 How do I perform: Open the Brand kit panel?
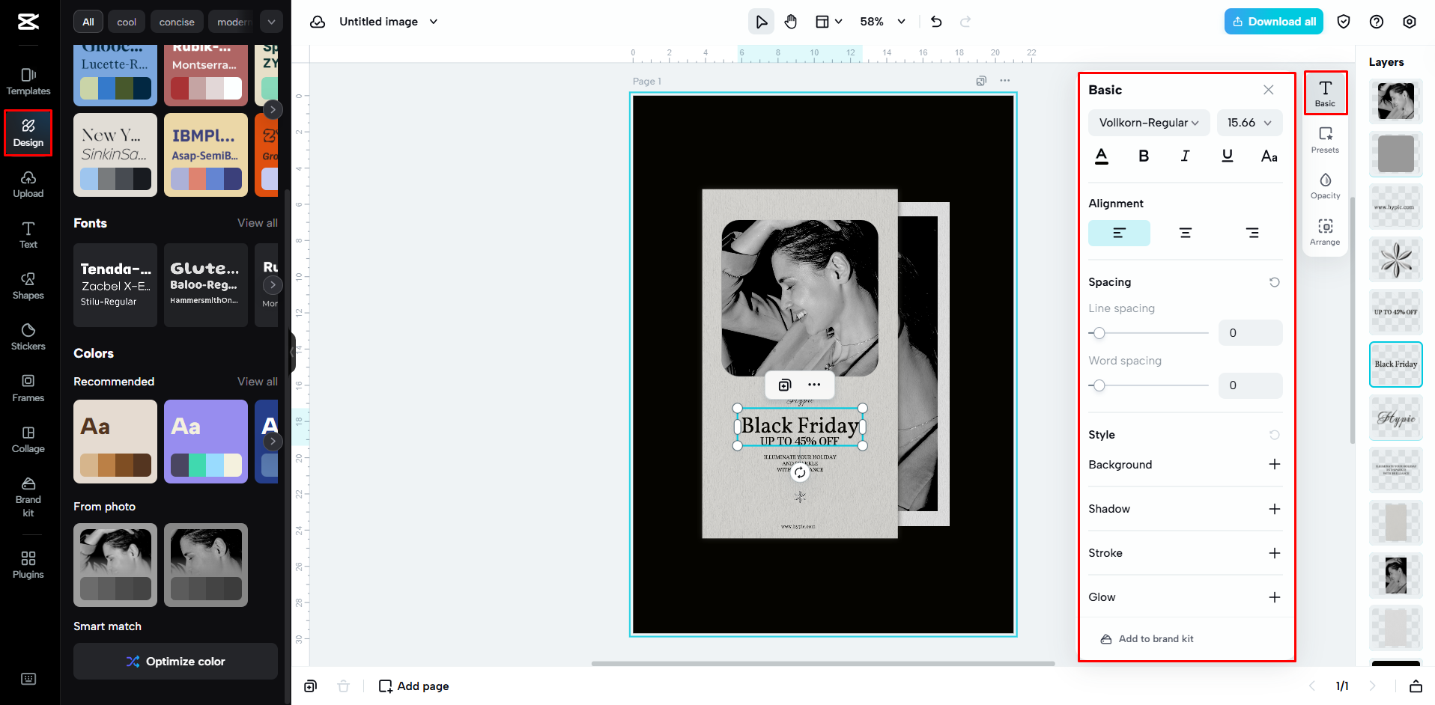[x=28, y=496]
